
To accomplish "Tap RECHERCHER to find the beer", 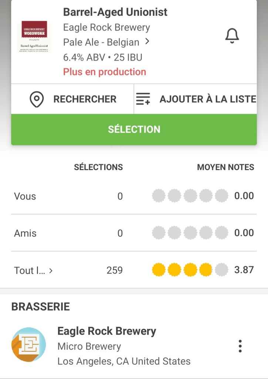I will pos(85,99).
